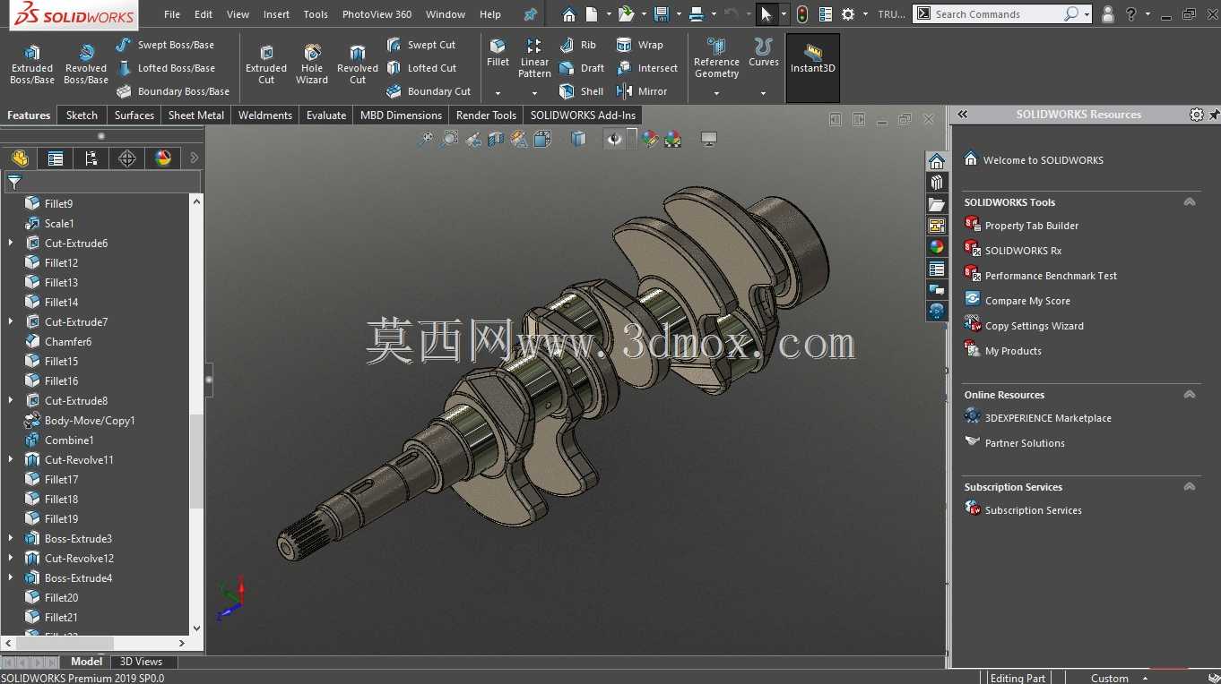
Task: Select the Extruded Boss/Base tool
Action: pos(32,64)
